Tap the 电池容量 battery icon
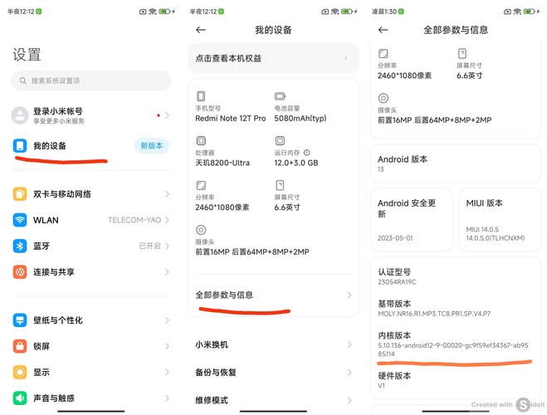Viewport: 547px width, 415px height. point(280,96)
